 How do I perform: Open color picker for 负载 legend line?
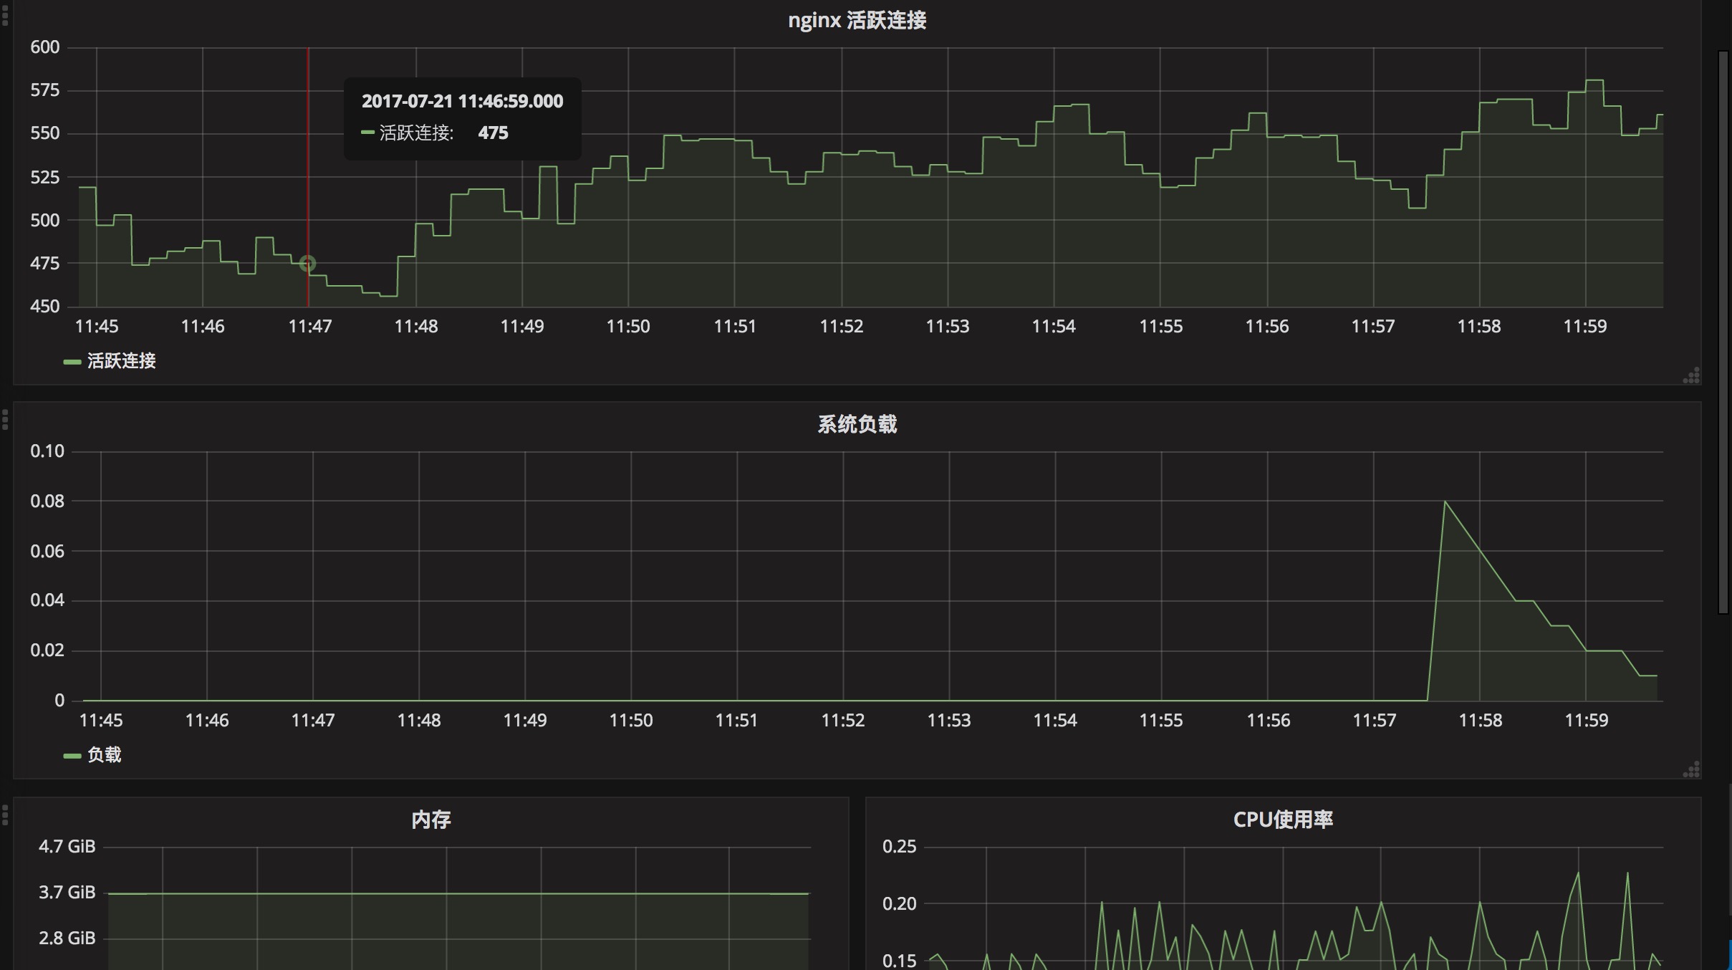(x=72, y=756)
